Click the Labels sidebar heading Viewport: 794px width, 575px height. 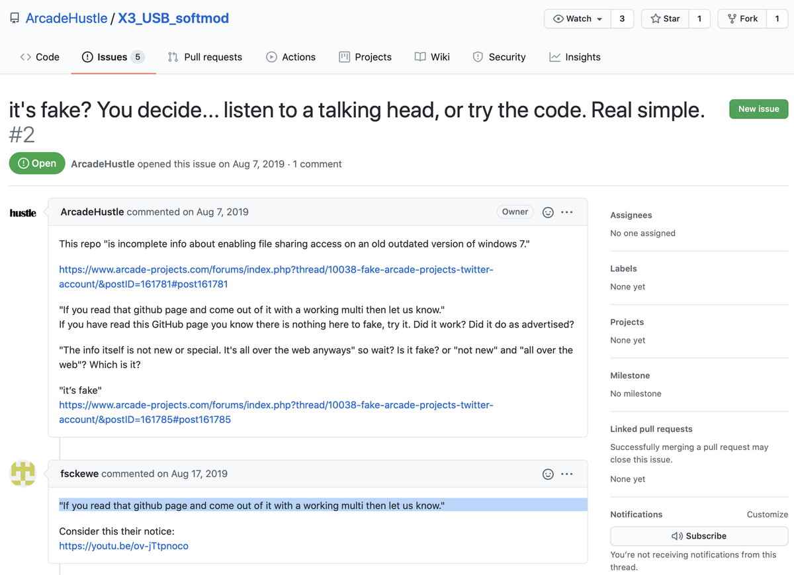pos(623,269)
